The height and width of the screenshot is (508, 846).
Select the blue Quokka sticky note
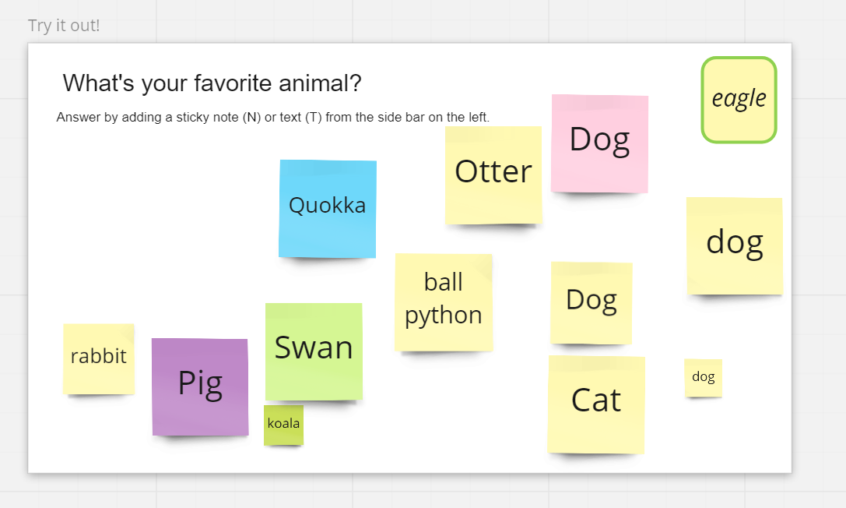pyautogui.click(x=328, y=208)
